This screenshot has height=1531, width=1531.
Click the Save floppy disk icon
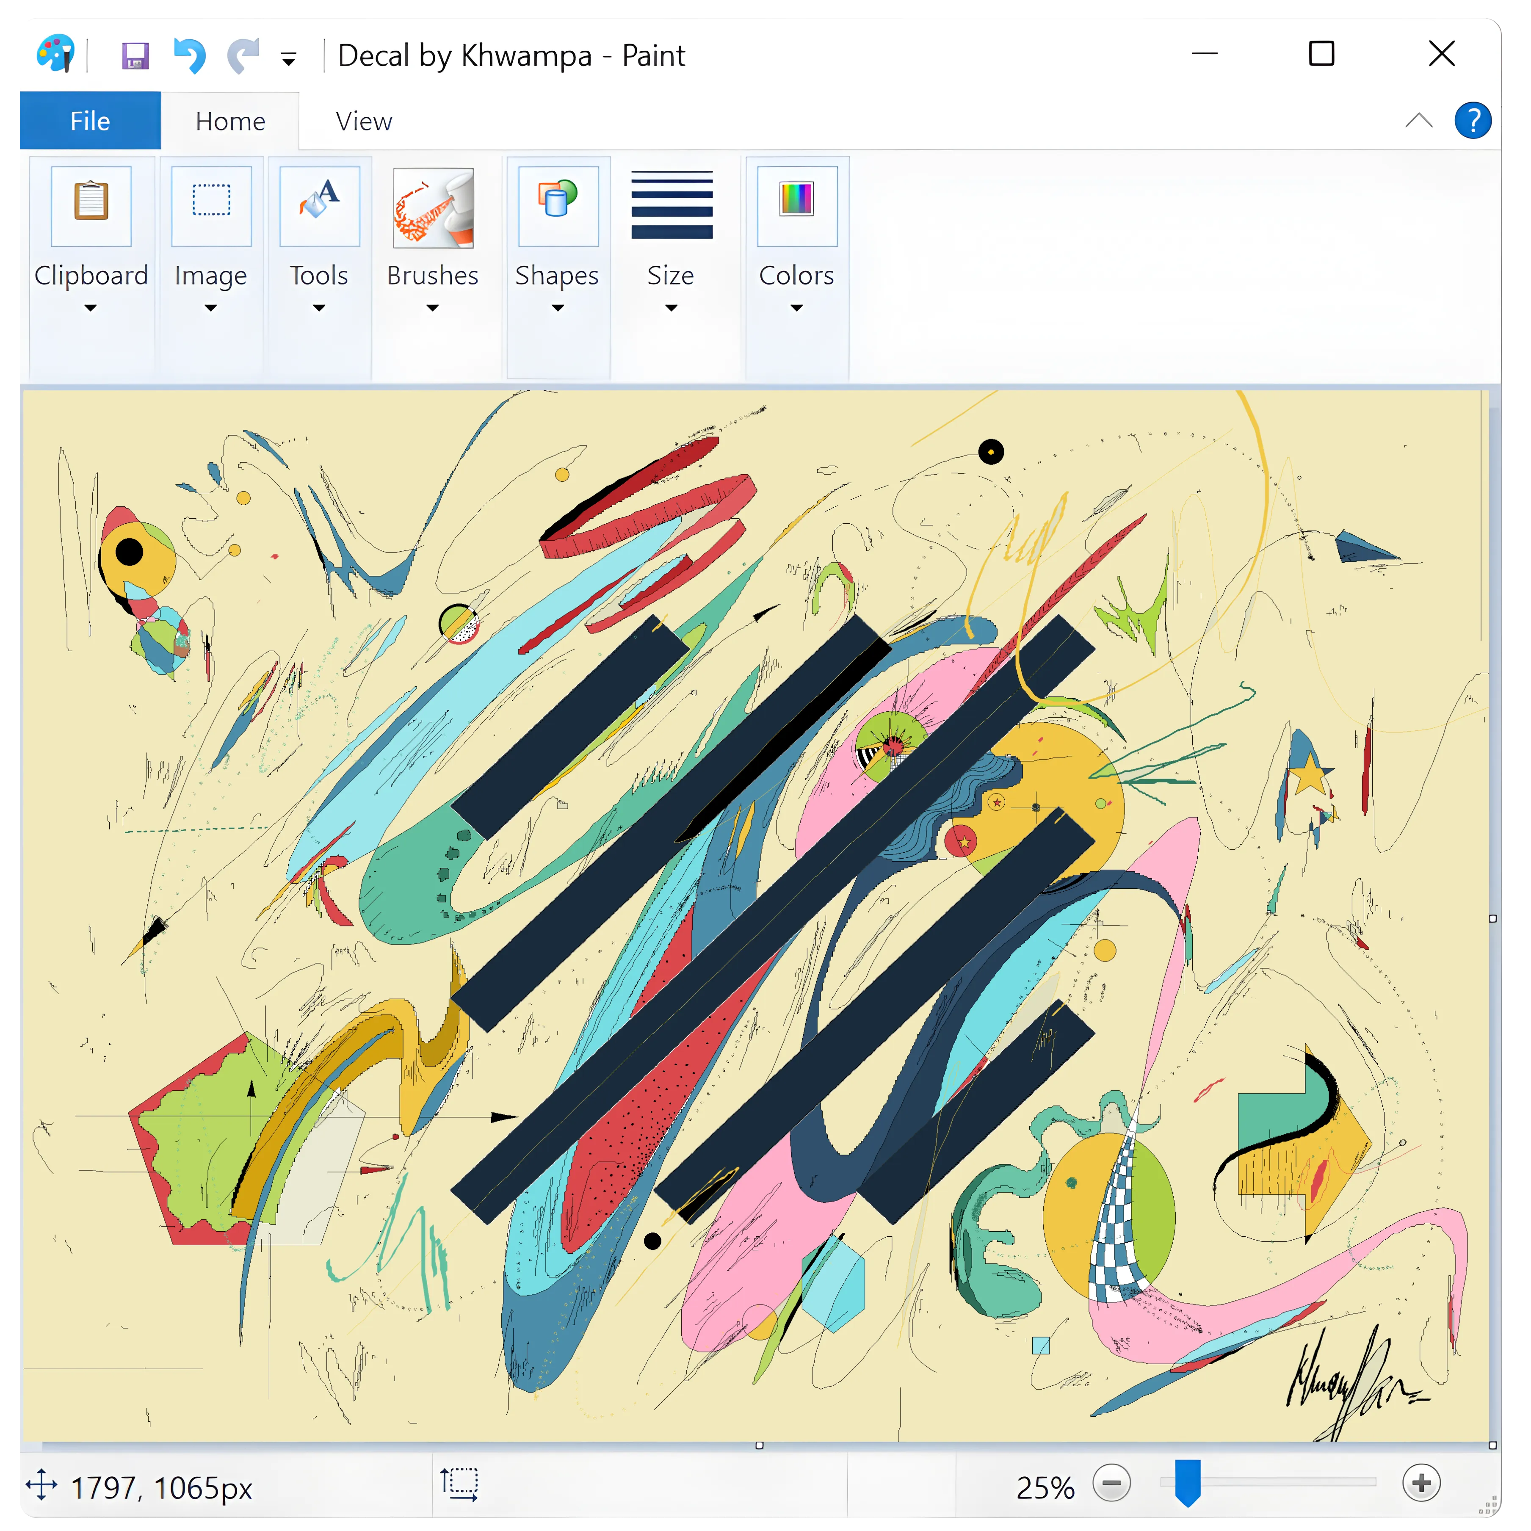(135, 56)
